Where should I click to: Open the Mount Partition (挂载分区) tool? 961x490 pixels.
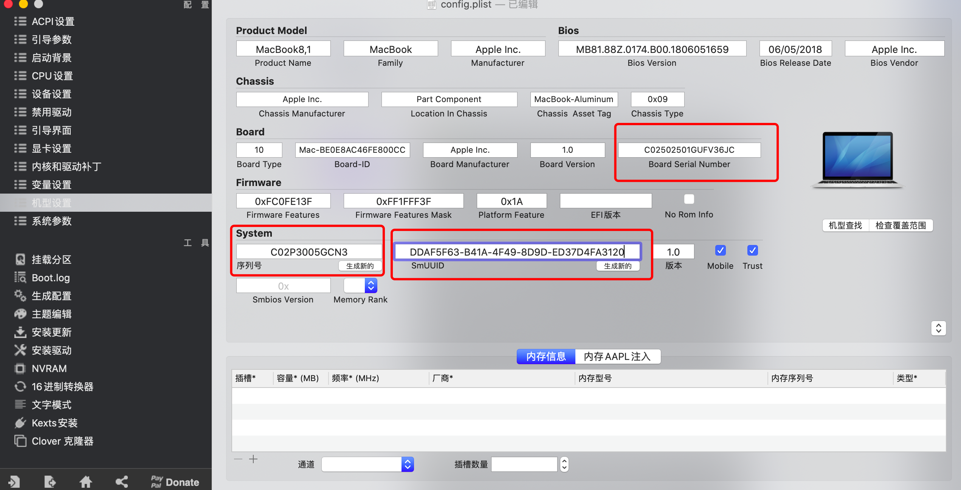point(51,260)
